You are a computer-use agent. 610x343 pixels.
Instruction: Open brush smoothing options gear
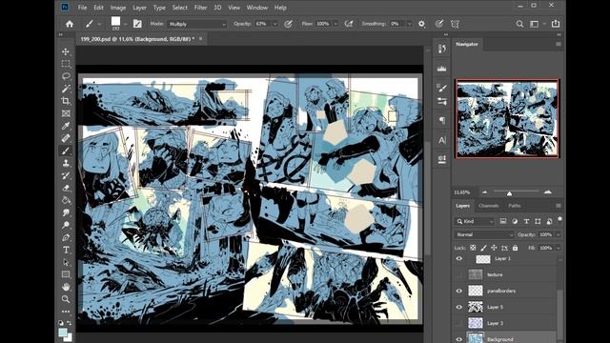421,24
